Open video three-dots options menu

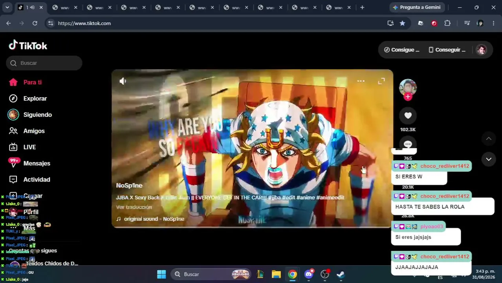361,81
